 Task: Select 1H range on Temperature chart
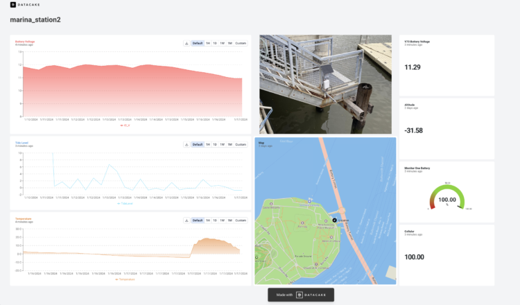click(x=208, y=220)
